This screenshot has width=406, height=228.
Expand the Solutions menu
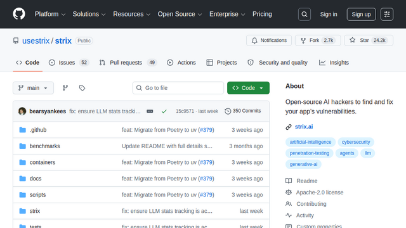89,14
